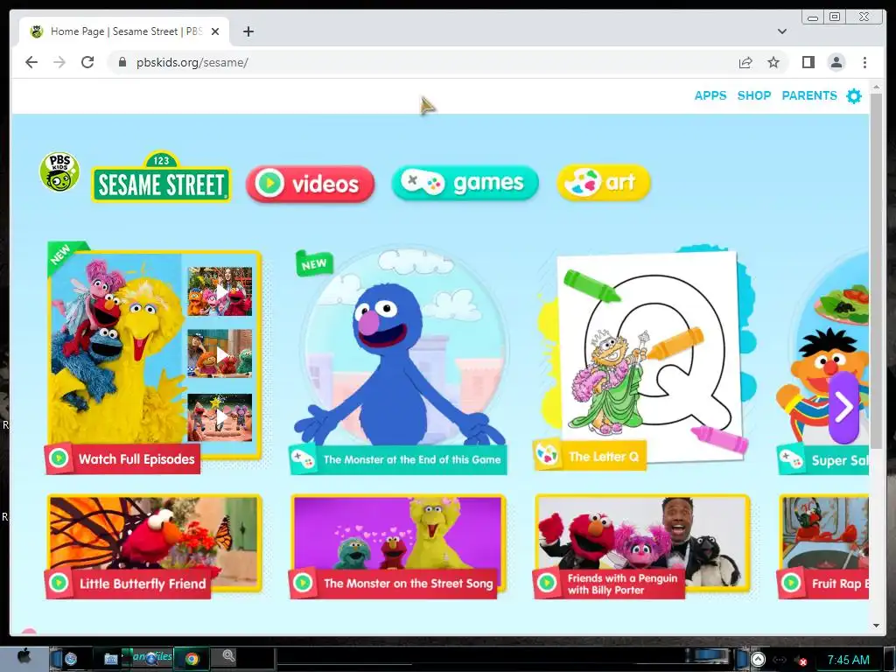Play the Fruit Rap video

[x=823, y=546]
